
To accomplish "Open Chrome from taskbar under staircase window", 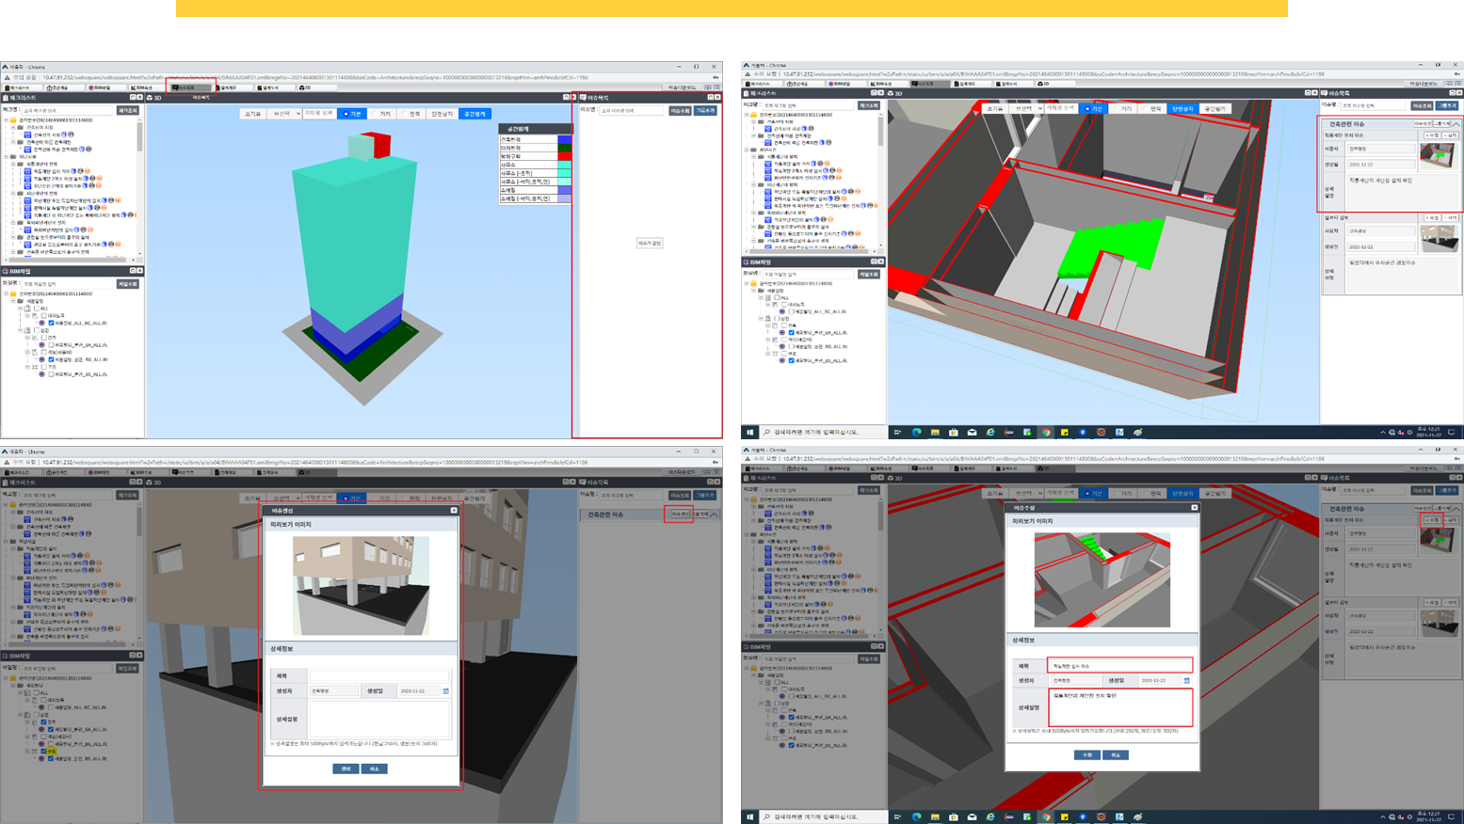I will (x=1046, y=433).
